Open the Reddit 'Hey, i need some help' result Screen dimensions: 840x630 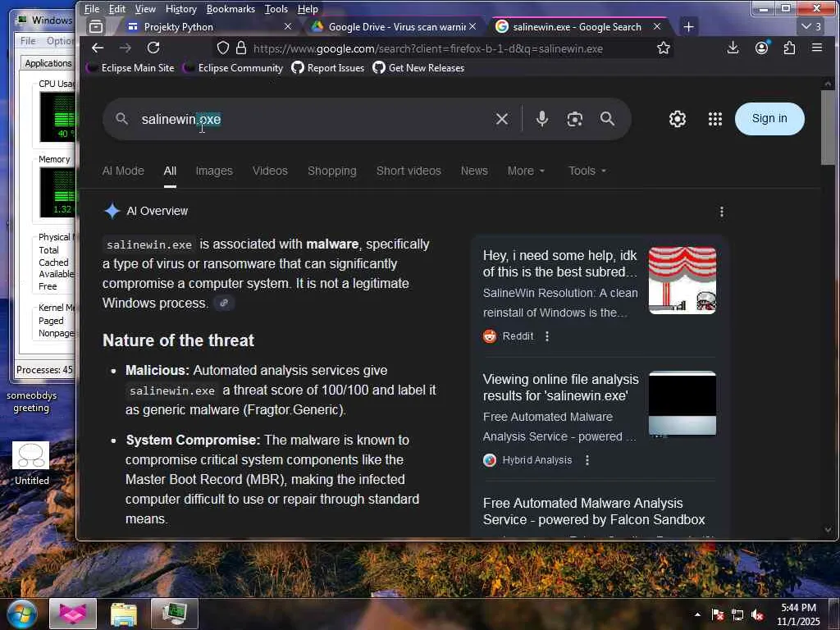coord(559,263)
